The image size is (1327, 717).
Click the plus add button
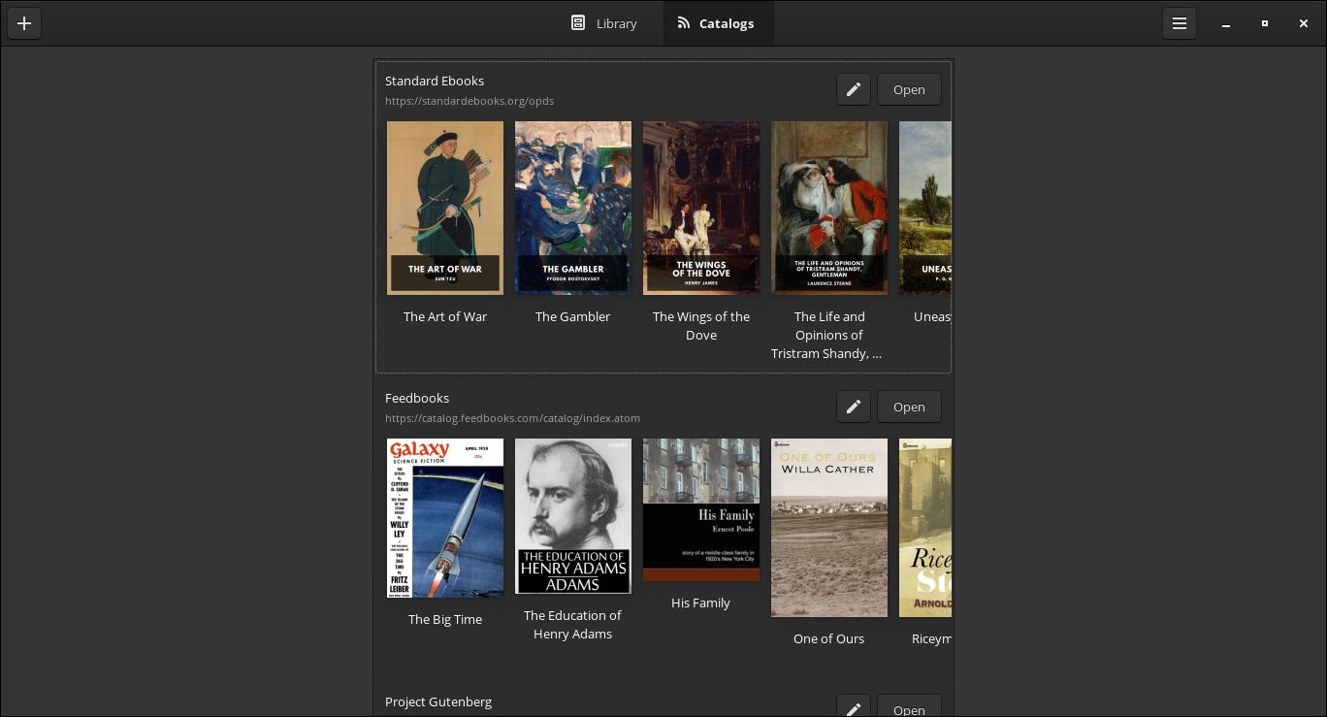pyautogui.click(x=24, y=23)
